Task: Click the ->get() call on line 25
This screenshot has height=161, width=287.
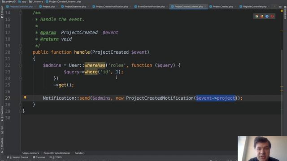Action: [64, 85]
